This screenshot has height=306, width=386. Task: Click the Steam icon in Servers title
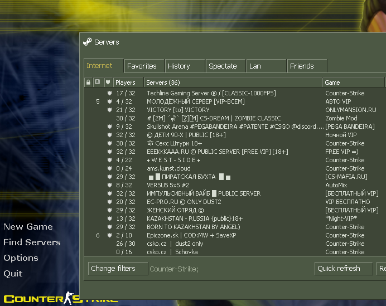(88, 42)
